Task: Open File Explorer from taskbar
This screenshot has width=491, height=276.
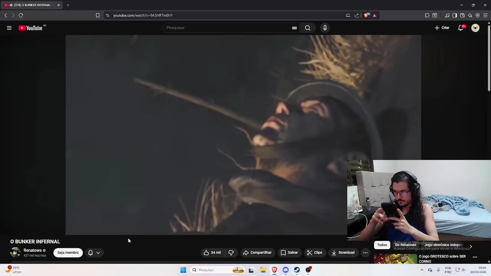Action: (x=263, y=270)
